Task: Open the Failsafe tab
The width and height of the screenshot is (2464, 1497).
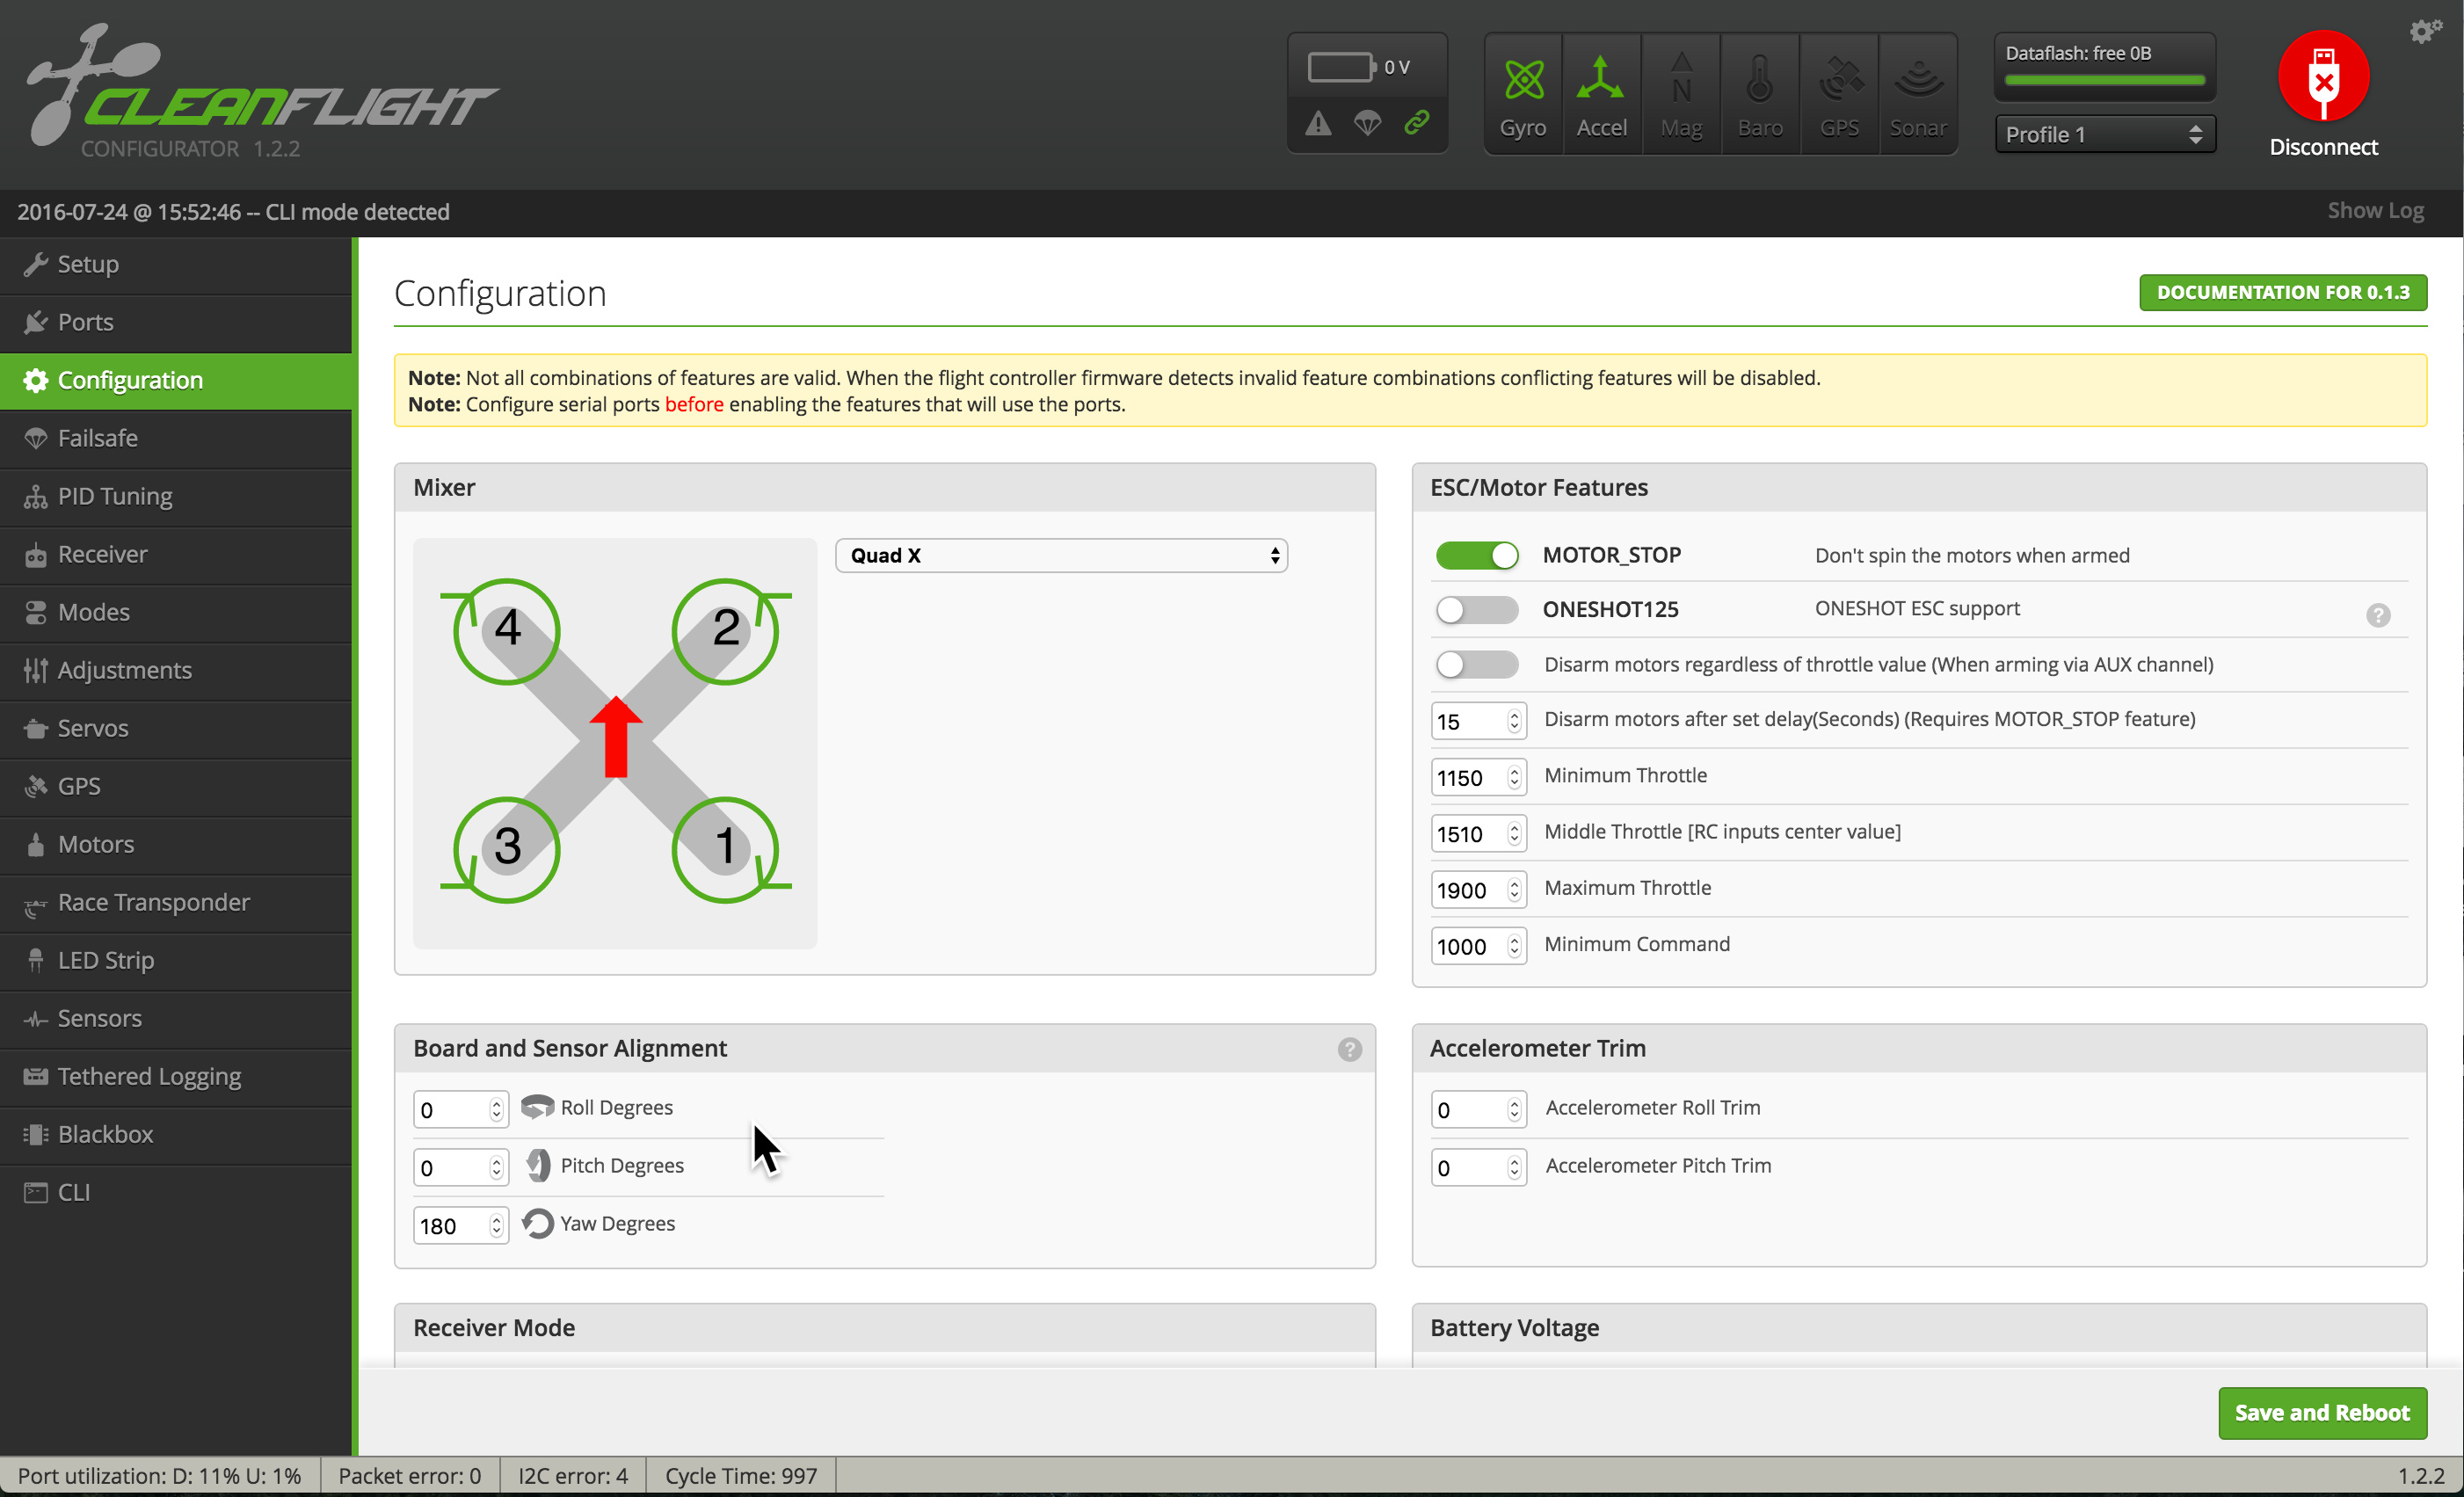Action: click(x=176, y=438)
